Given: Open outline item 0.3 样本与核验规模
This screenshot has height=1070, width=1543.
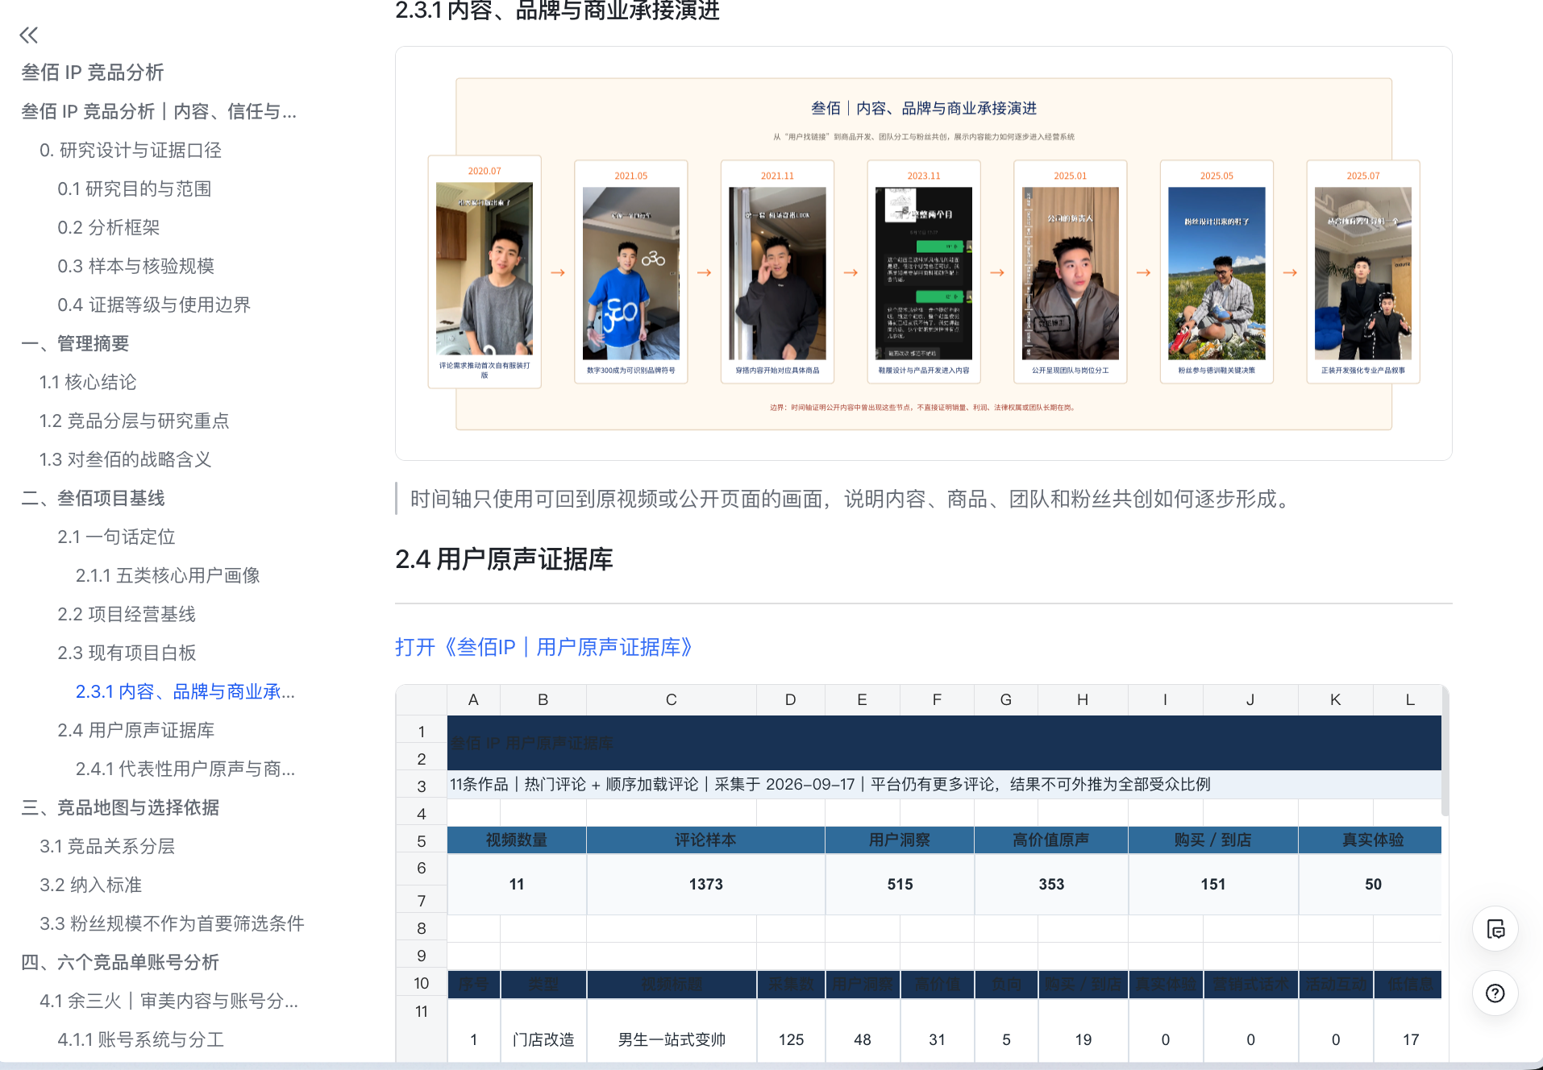Looking at the screenshot, I should coord(136,266).
